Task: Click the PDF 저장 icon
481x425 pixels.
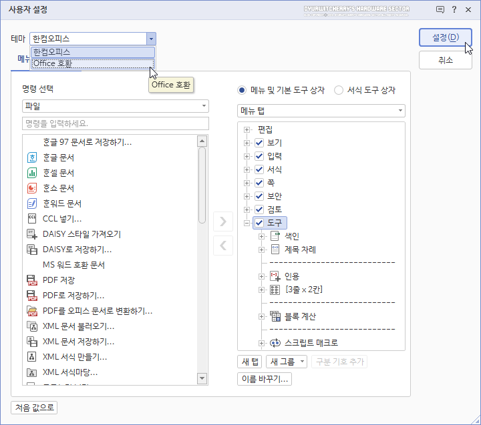Action: 32,280
